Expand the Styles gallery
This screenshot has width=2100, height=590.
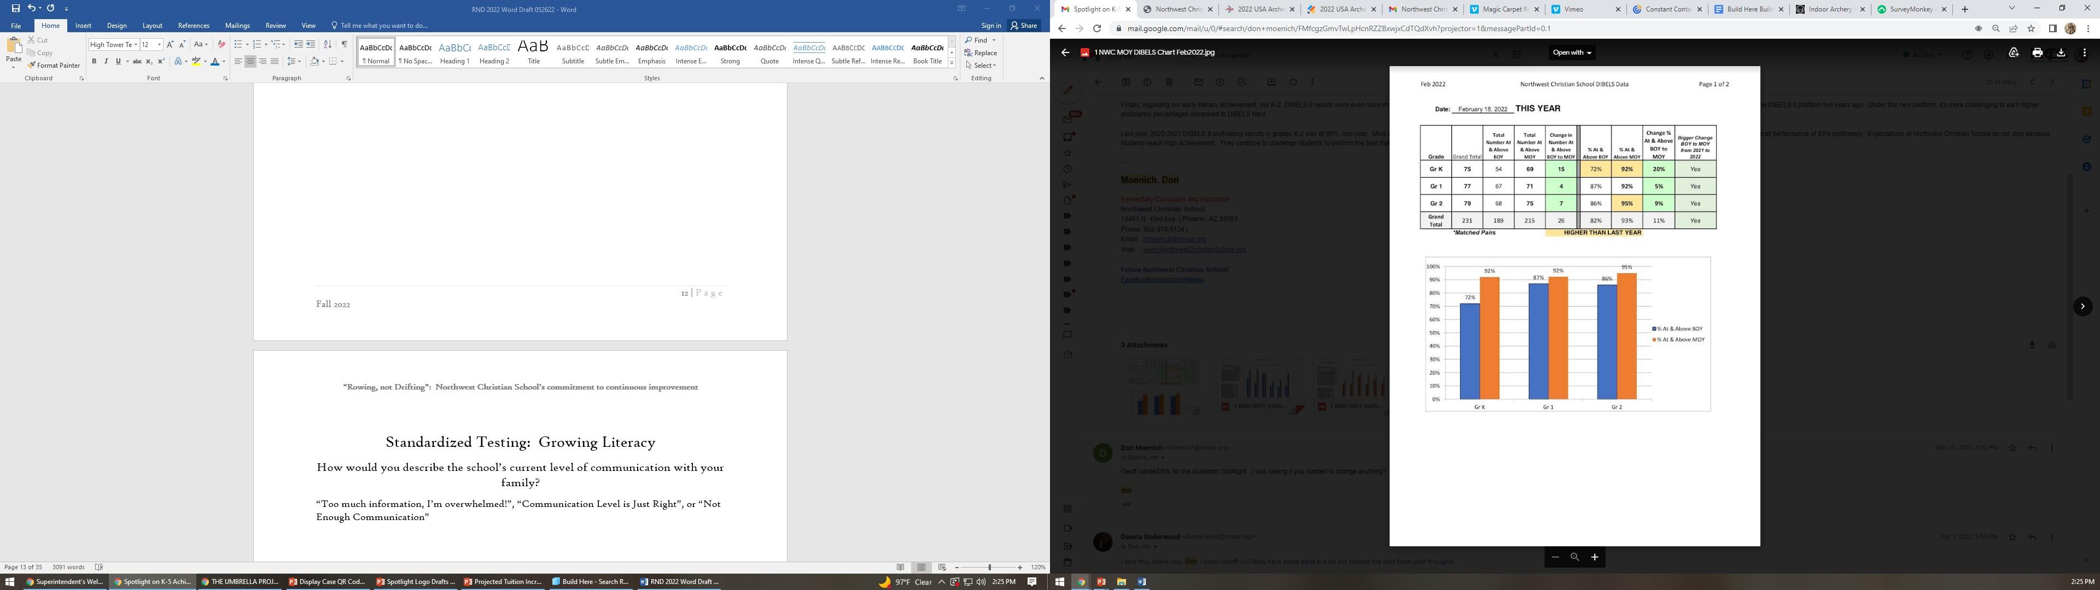[x=952, y=63]
